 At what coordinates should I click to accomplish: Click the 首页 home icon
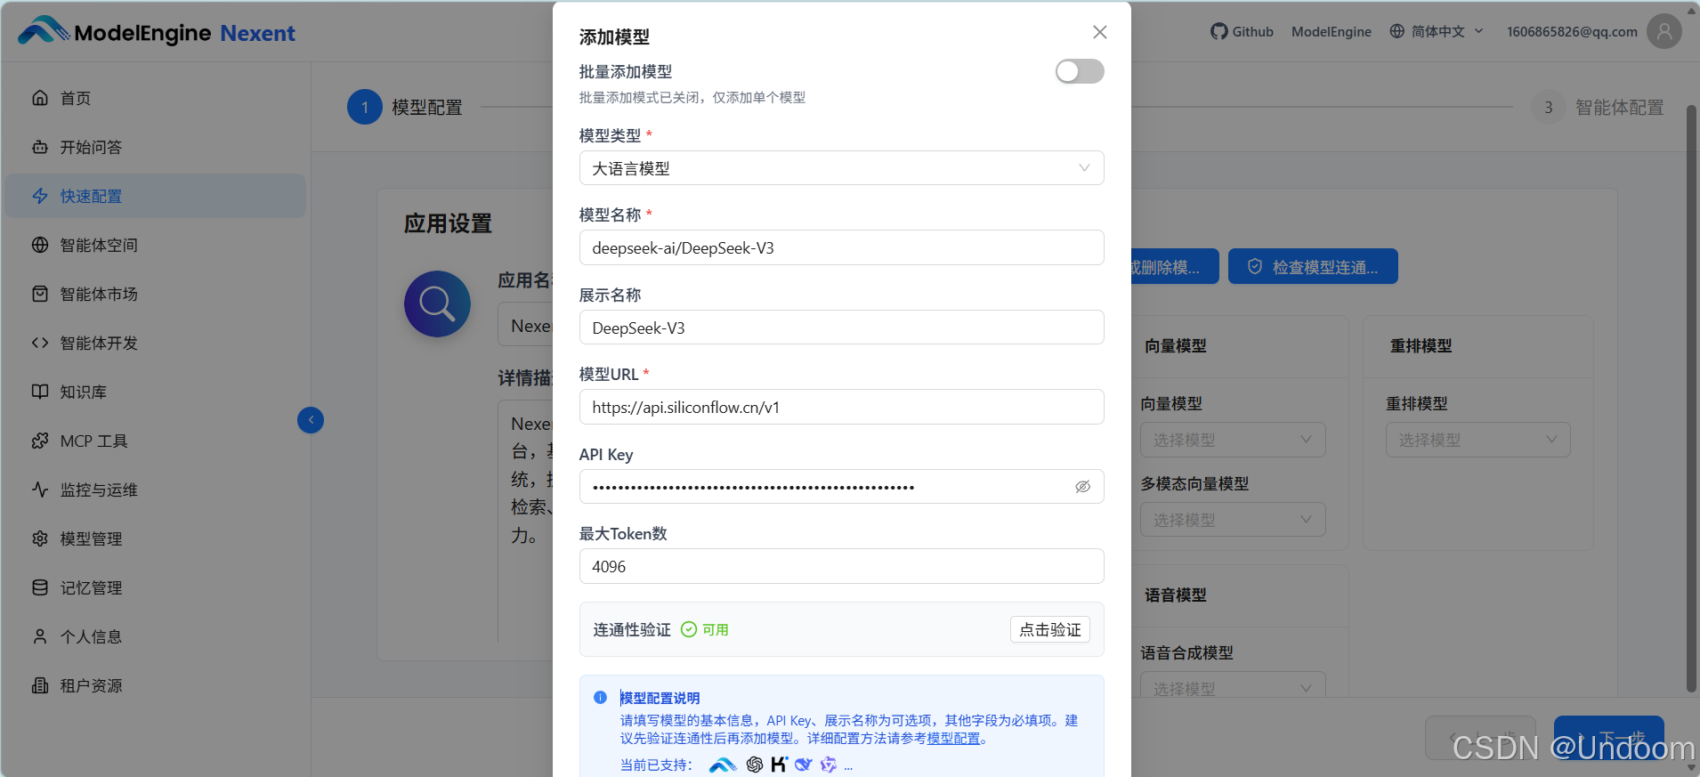pyautogui.click(x=40, y=98)
